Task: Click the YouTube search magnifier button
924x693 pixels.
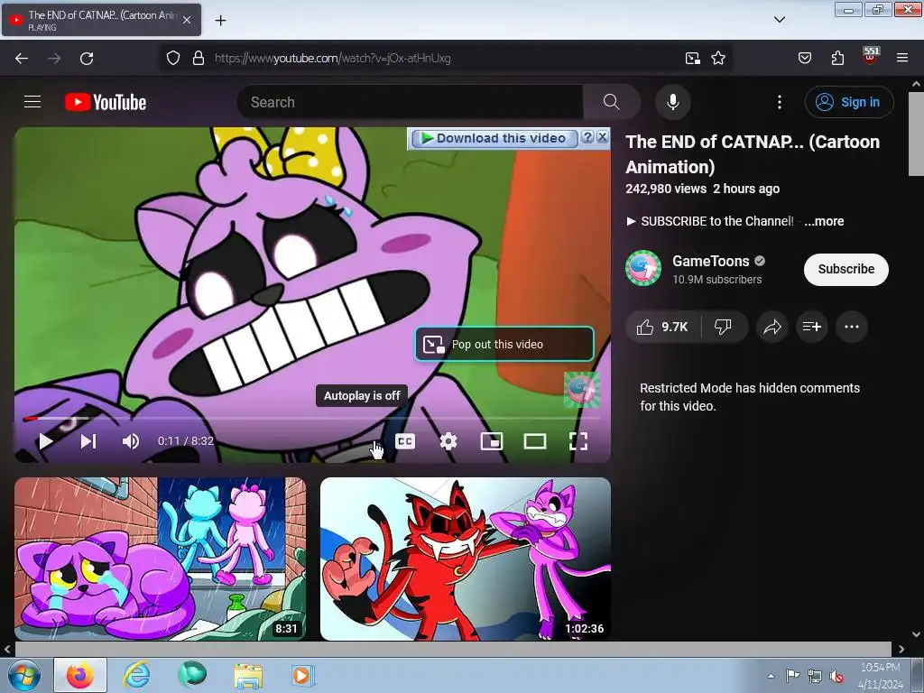Action: 611,102
